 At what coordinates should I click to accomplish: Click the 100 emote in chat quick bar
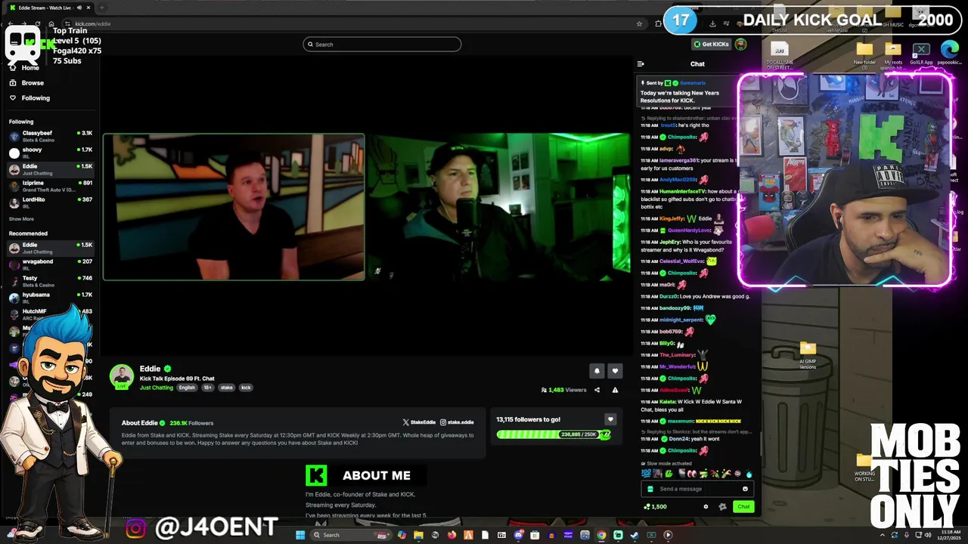pyautogui.click(x=646, y=474)
